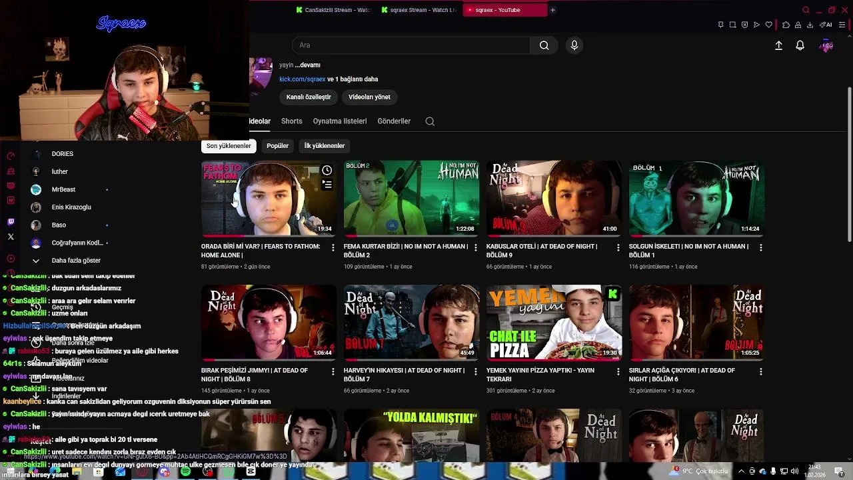Switch to CanSakizlii Stream browser tab

pos(333,10)
